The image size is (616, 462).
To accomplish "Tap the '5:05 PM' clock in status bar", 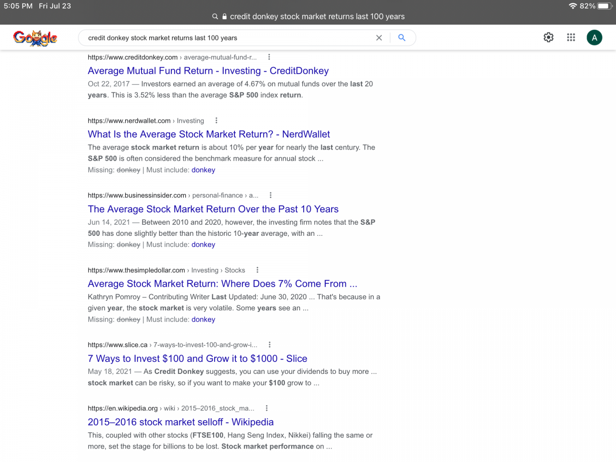I will pyautogui.click(x=18, y=6).
